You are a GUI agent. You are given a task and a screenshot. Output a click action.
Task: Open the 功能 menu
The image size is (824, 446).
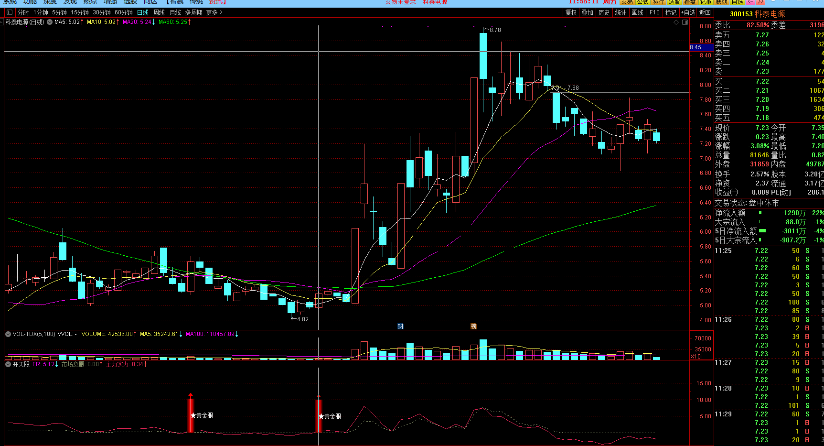coord(30,2)
